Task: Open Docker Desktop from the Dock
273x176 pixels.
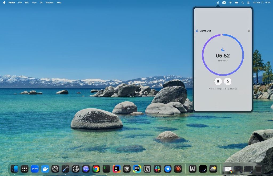Action: pos(45,169)
